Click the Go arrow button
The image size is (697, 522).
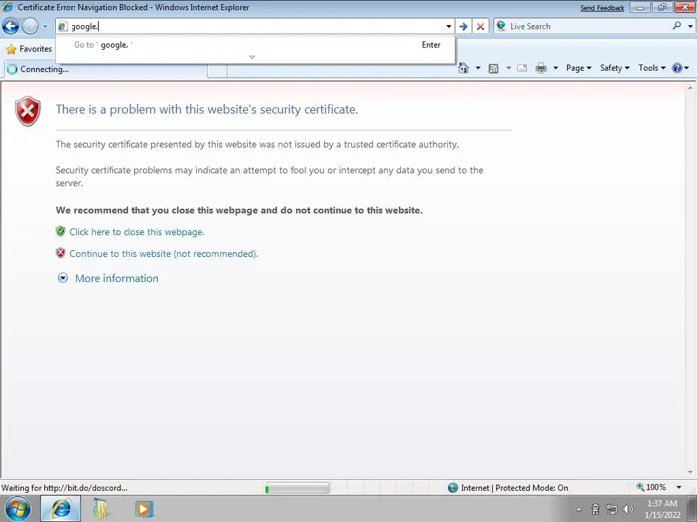pos(463,27)
